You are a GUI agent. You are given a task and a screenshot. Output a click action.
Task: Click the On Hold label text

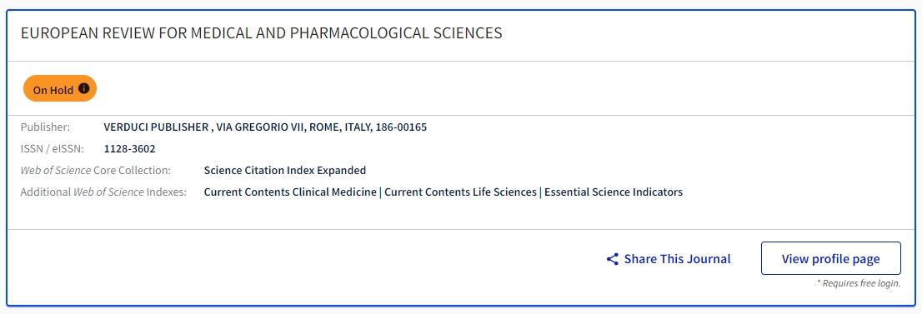tap(53, 90)
